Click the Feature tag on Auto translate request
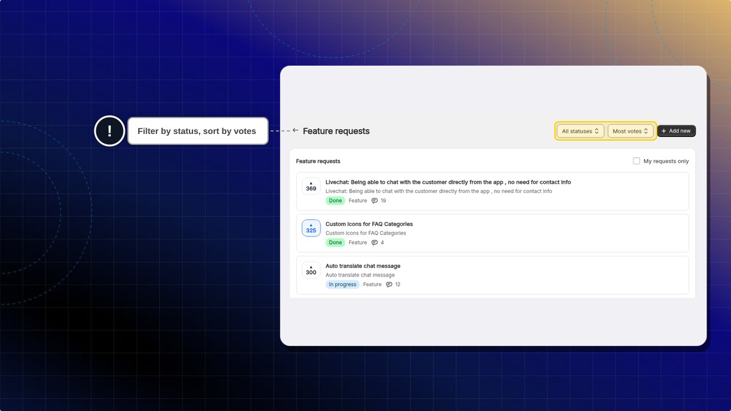This screenshot has width=731, height=411. click(x=373, y=285)
